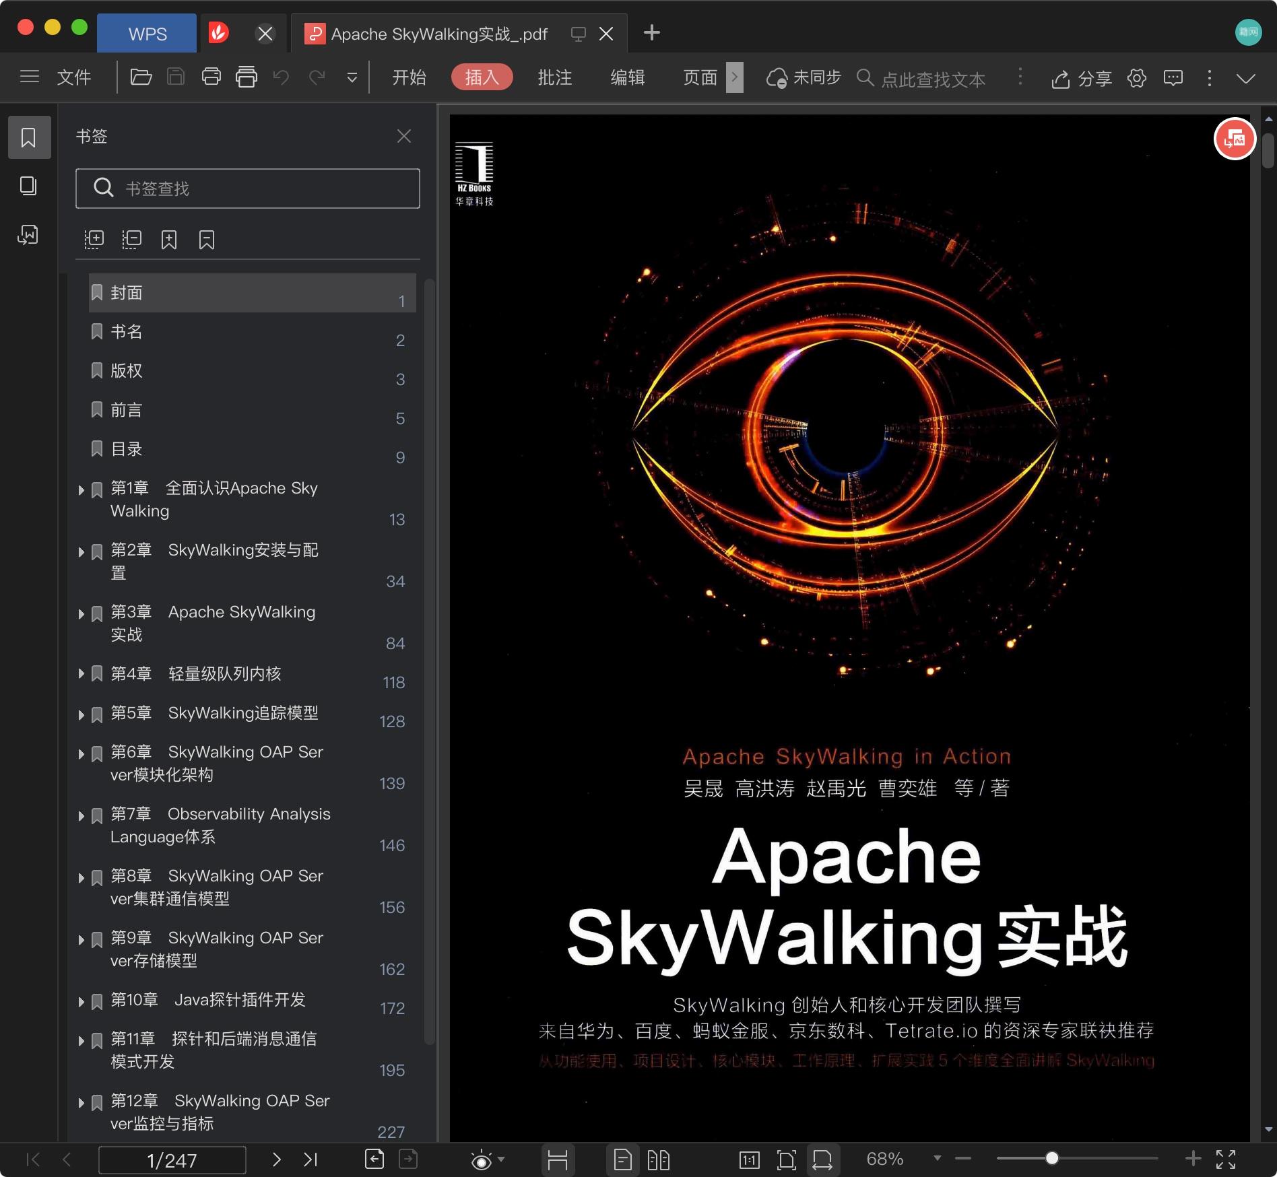Open 第11章 探针和后端消息通信模式开发 bookmark

(253, 1050)
